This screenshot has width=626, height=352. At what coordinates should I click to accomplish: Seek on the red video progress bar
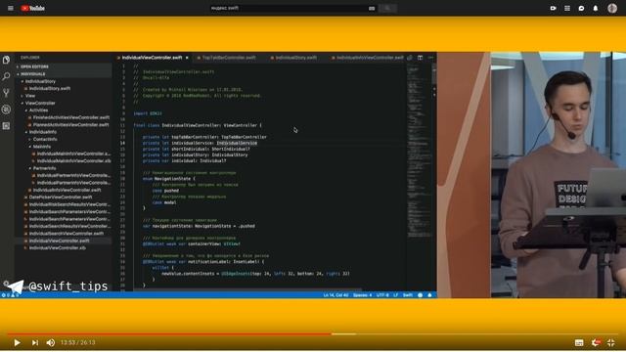169,334
